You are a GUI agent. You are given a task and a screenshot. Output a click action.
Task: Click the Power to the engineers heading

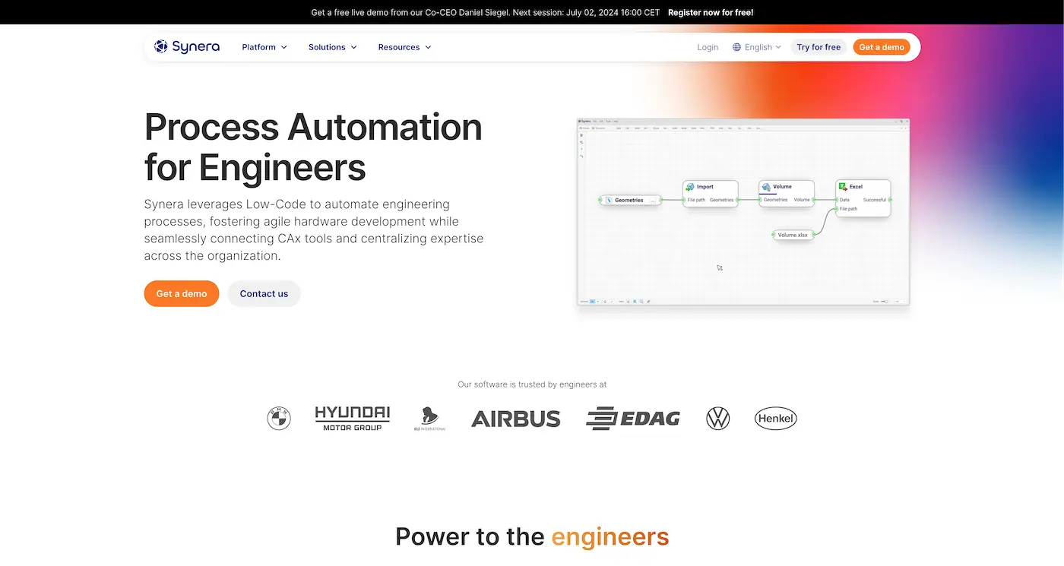[x=532, y=537]
